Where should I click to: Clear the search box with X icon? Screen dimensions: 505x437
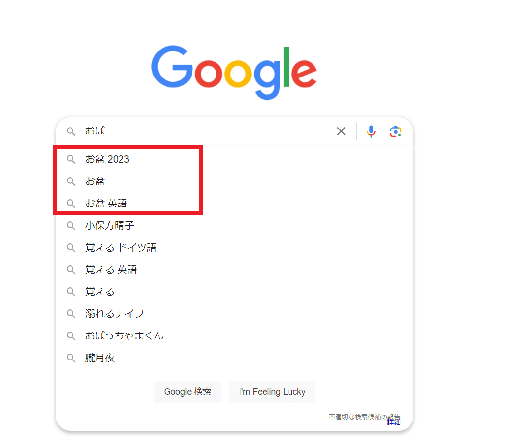[341, 131]
